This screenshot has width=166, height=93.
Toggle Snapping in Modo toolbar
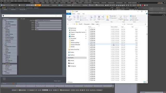tap(68, 5)
